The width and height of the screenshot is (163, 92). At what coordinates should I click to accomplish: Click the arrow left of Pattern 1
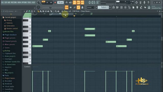pyautogui.click(x=97, y=7)
